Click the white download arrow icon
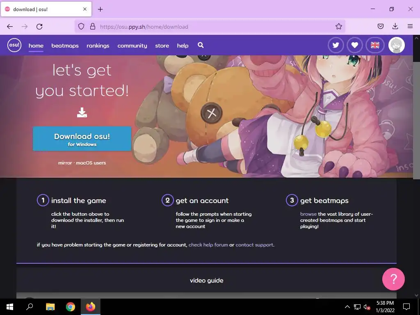Viewport: 420px width, 315px height. [x=82, y=112]
